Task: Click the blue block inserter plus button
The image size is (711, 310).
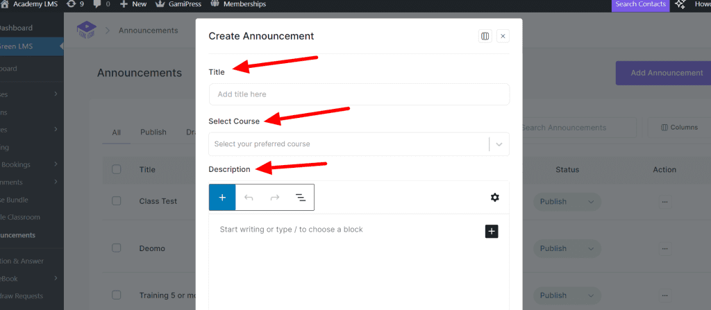Action: (x=222, y=197)
